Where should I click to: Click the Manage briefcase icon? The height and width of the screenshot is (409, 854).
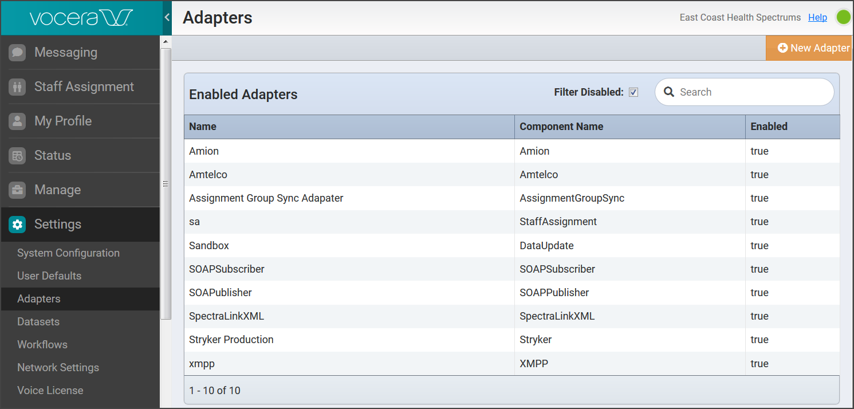(x=17, y=190)
